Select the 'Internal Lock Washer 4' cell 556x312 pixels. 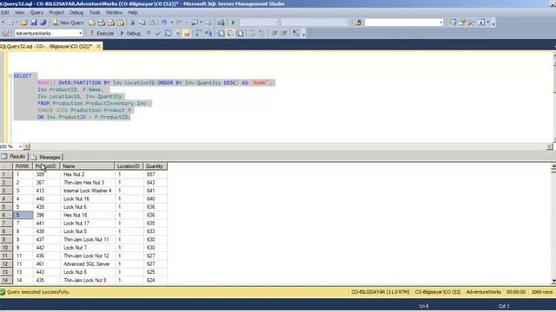87,191
